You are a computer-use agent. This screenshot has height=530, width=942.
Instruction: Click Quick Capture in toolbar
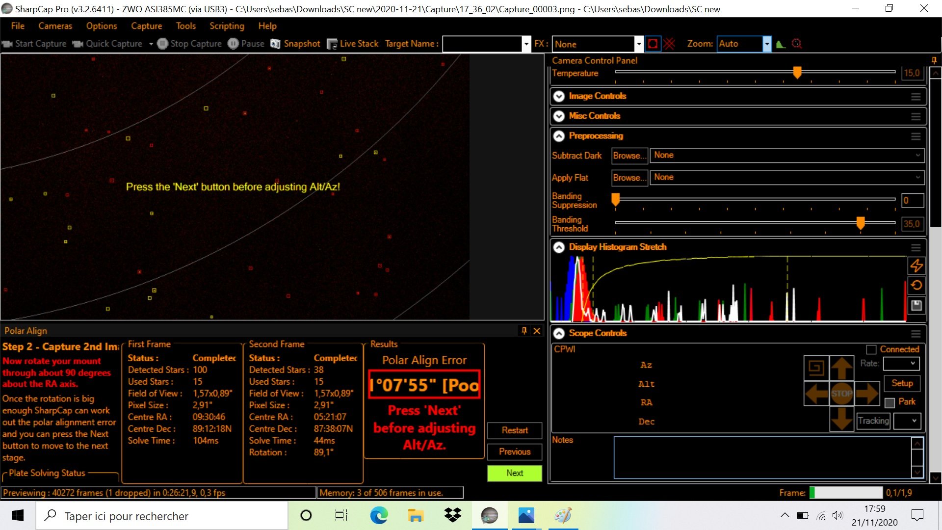[107, 44]
